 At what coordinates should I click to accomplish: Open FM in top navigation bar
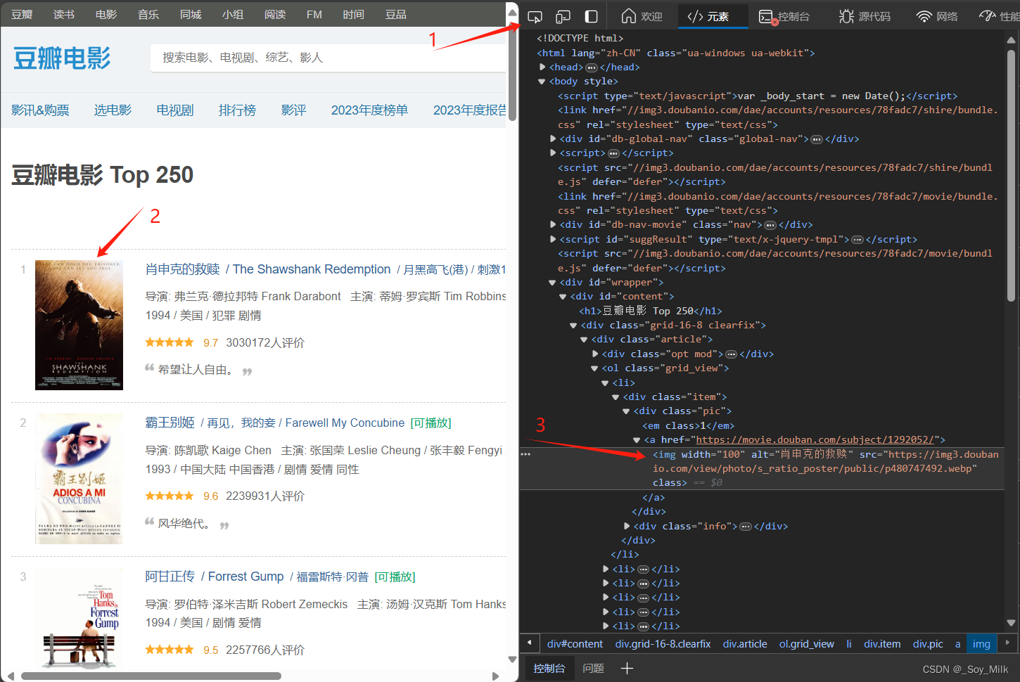[x=314, y=15]
